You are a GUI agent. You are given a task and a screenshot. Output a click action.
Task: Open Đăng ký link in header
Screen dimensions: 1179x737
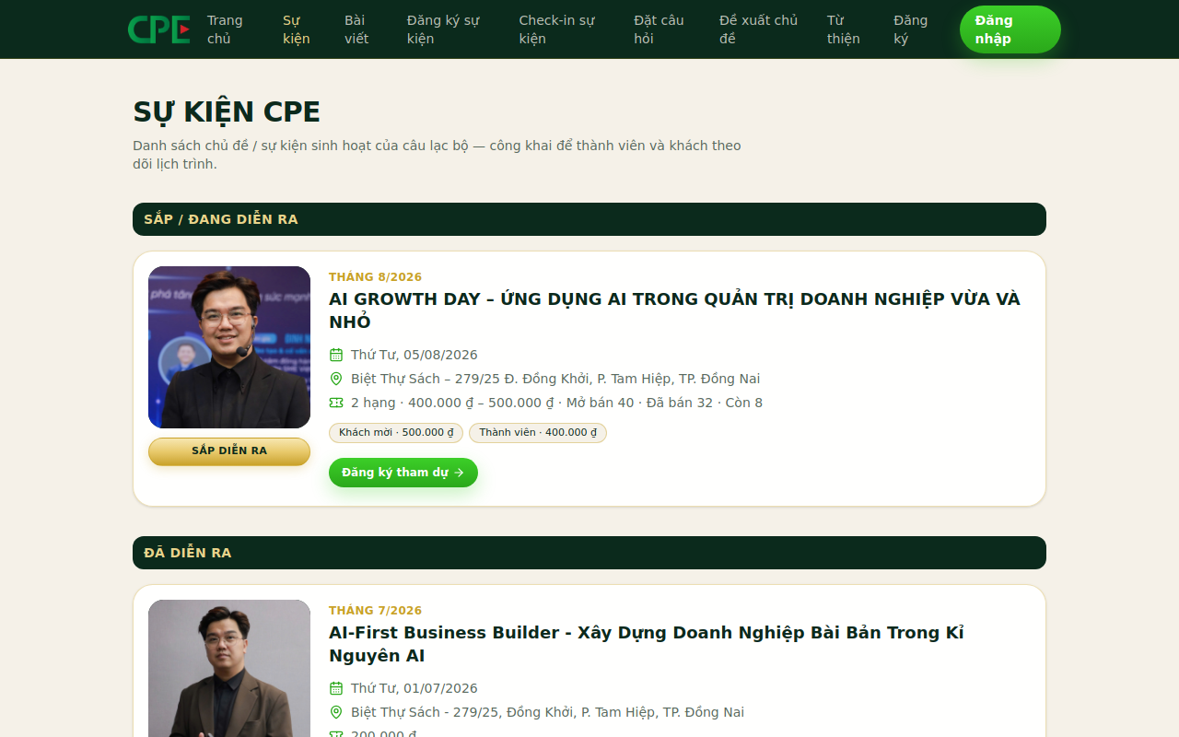click(910, 29)
